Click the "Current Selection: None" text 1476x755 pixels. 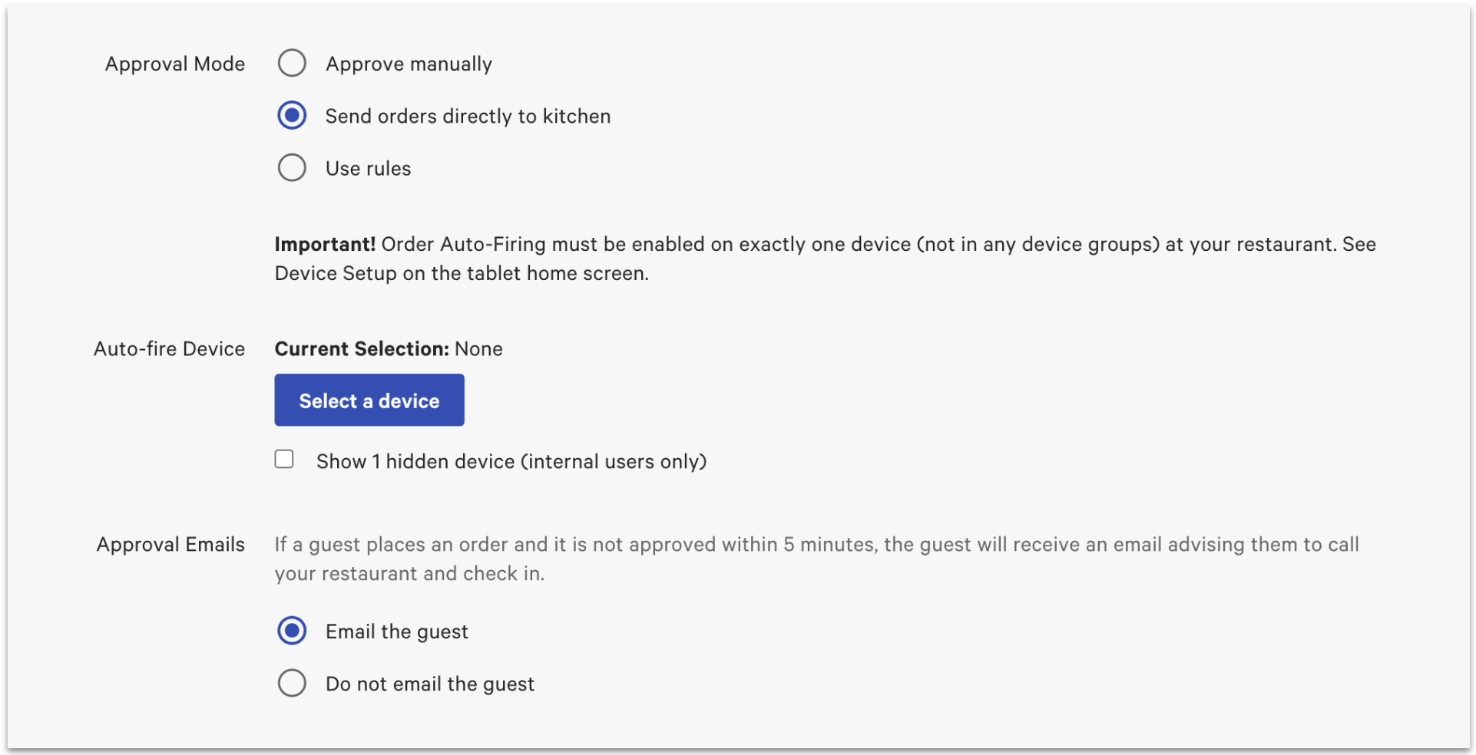389,349
